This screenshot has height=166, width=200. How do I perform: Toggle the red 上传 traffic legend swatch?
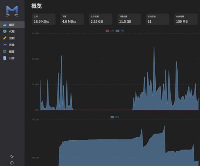[x=108, y=31]
